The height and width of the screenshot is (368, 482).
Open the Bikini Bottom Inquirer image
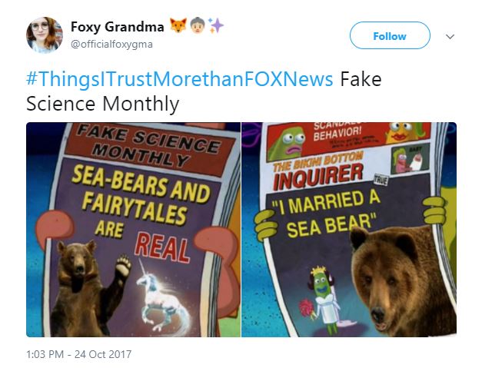point(349,230)
